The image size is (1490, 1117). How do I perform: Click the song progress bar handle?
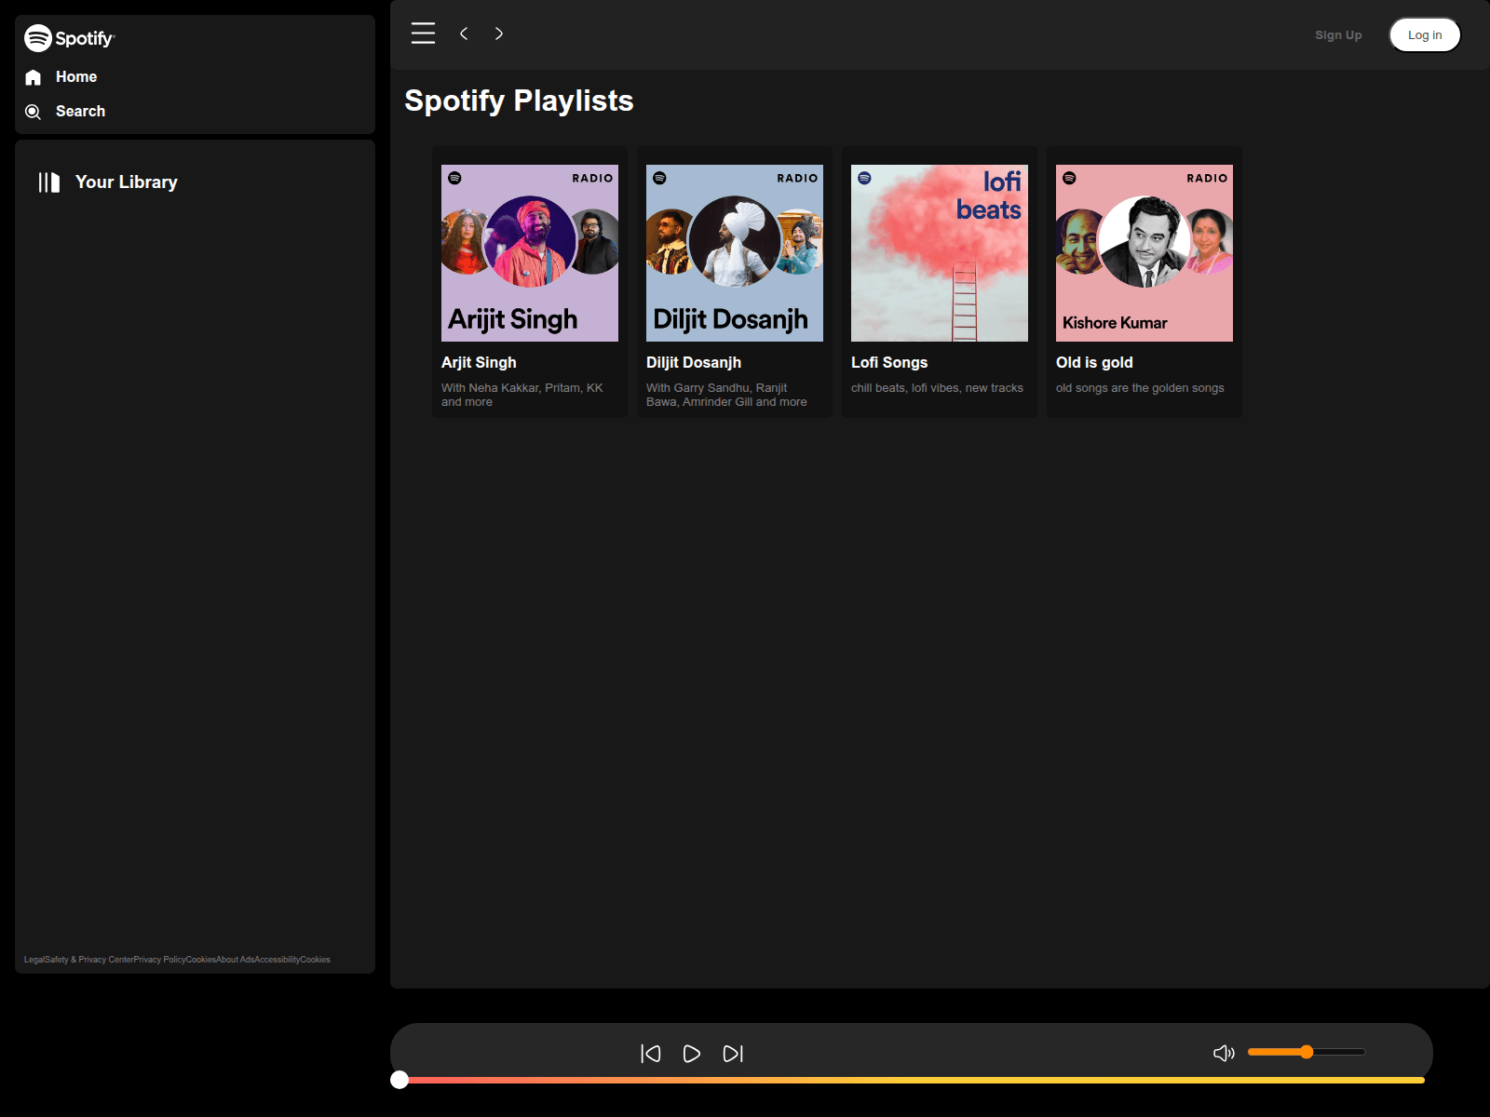tap(399, 1080)
